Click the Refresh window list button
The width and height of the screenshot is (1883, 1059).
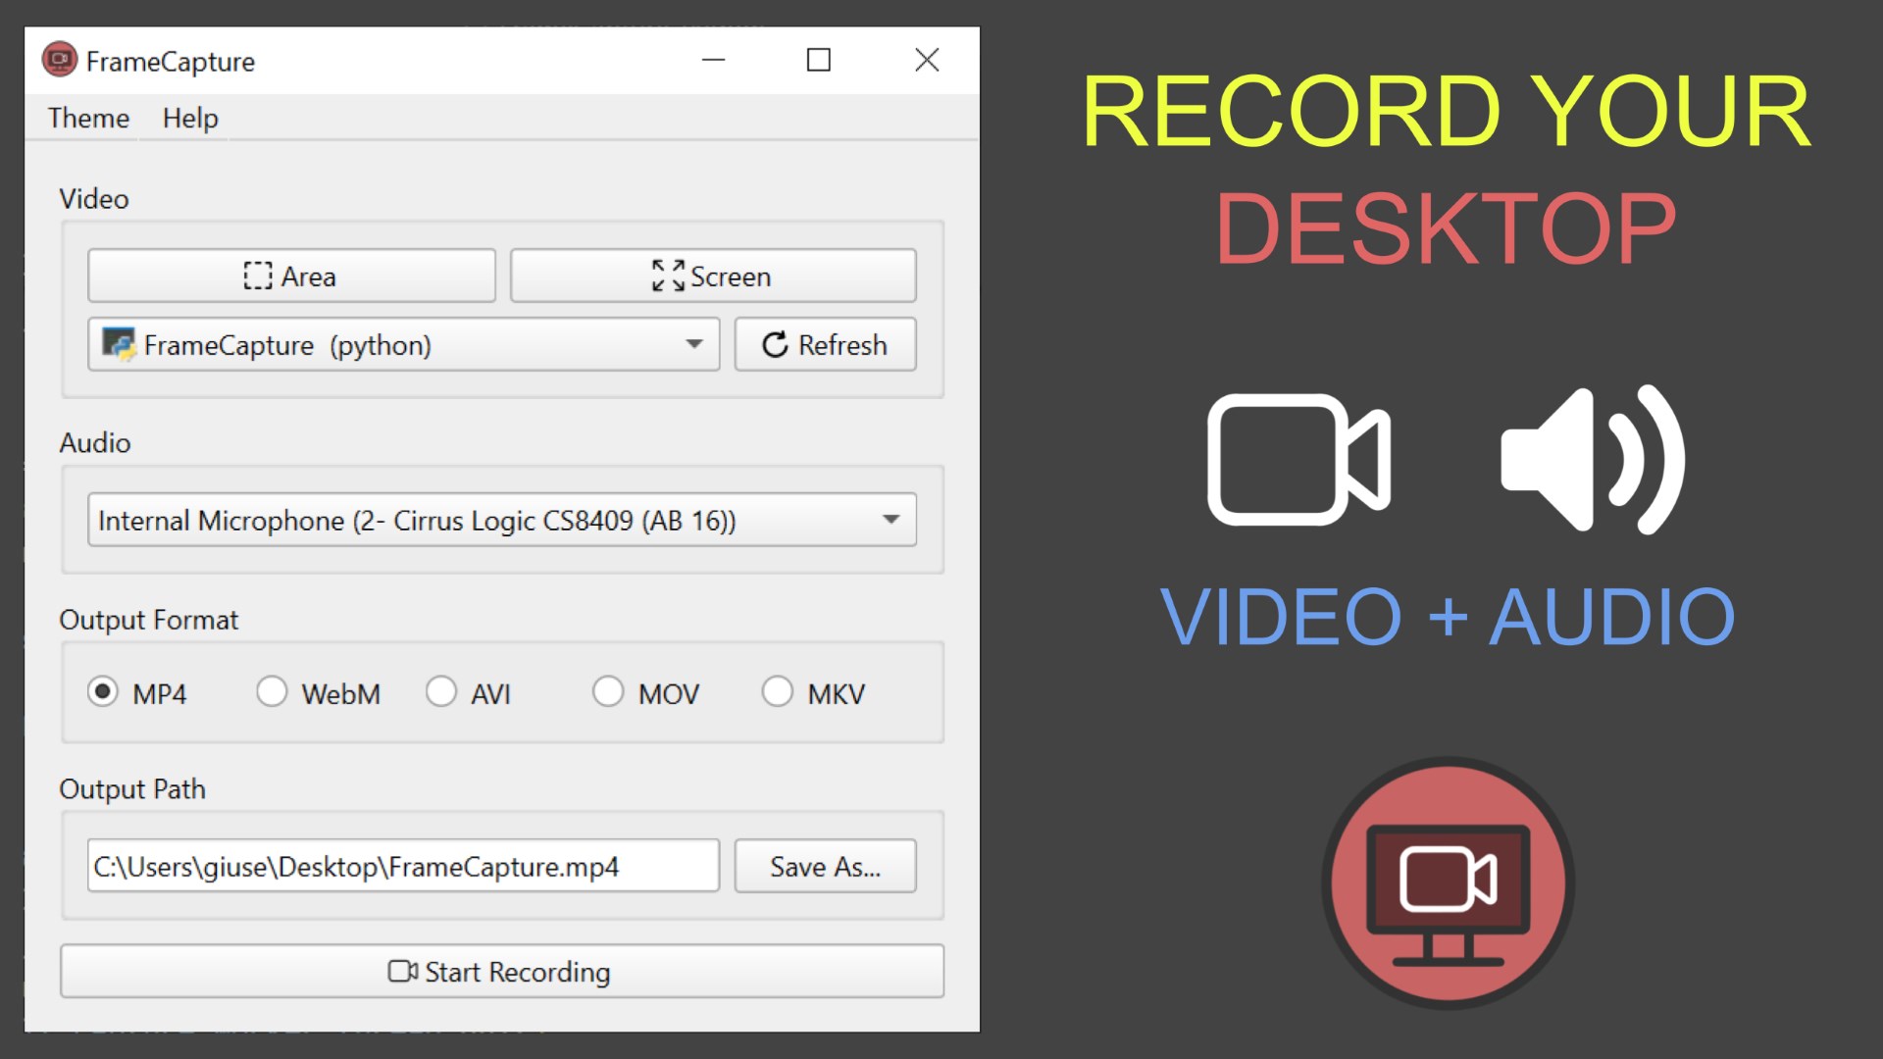click(825, 344)
